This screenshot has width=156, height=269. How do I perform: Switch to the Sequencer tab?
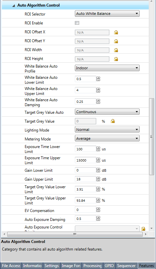tap(126, 266)
